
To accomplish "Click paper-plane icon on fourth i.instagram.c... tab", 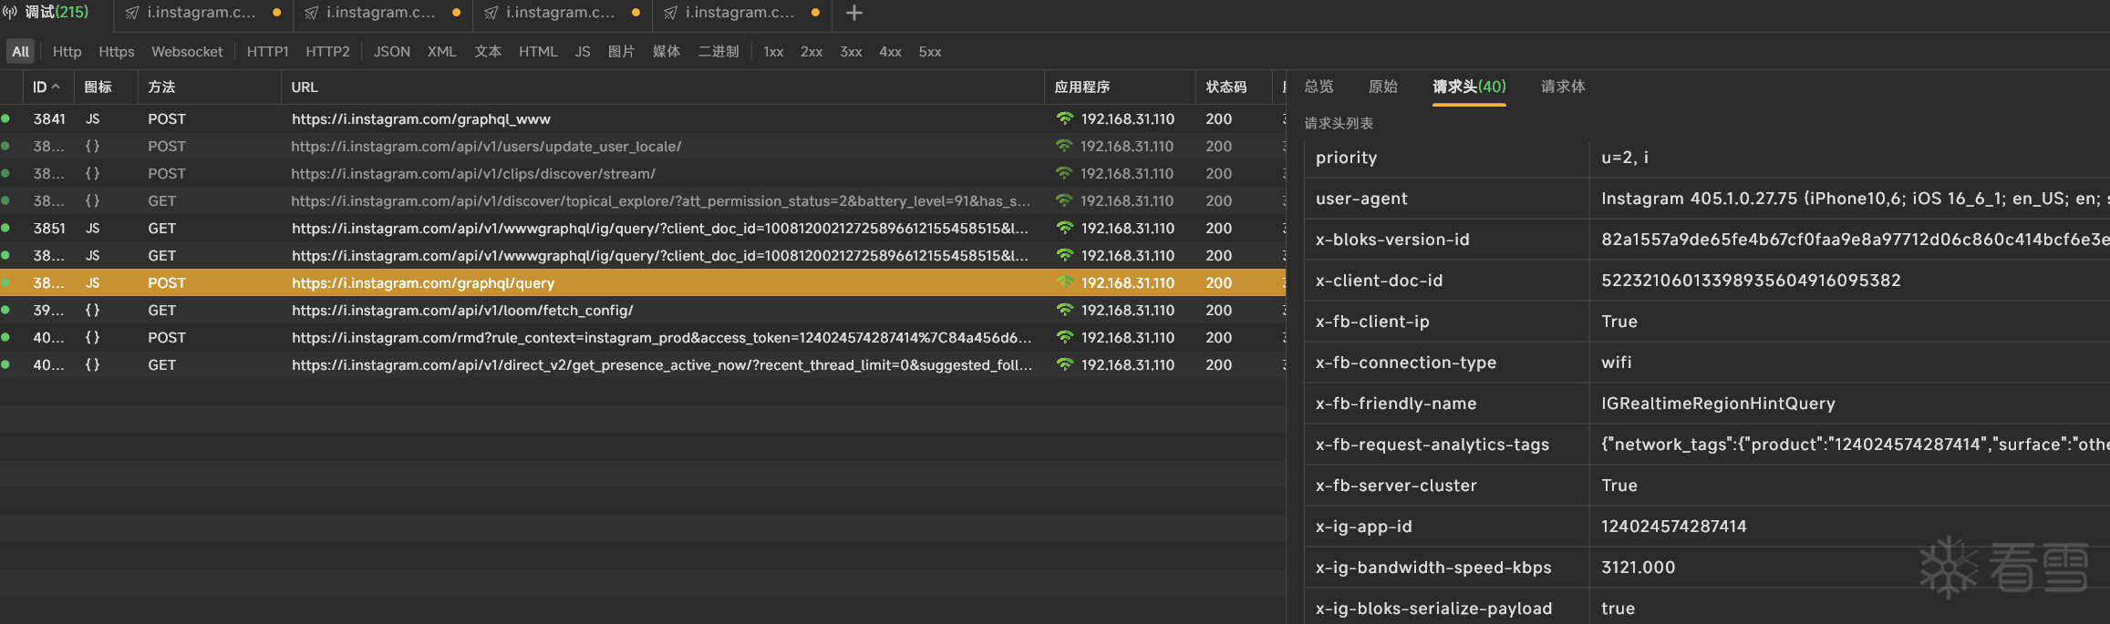I will coord(670,13).
